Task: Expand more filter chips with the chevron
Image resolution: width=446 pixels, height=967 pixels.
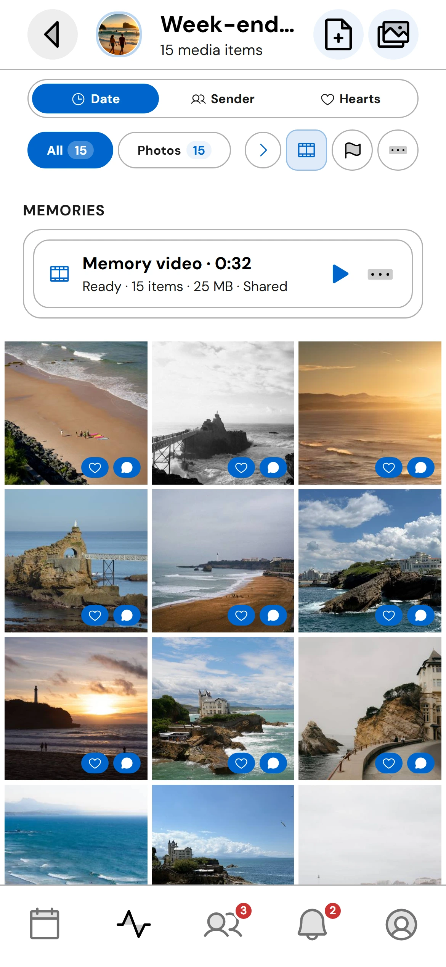Action: (263, 150)
